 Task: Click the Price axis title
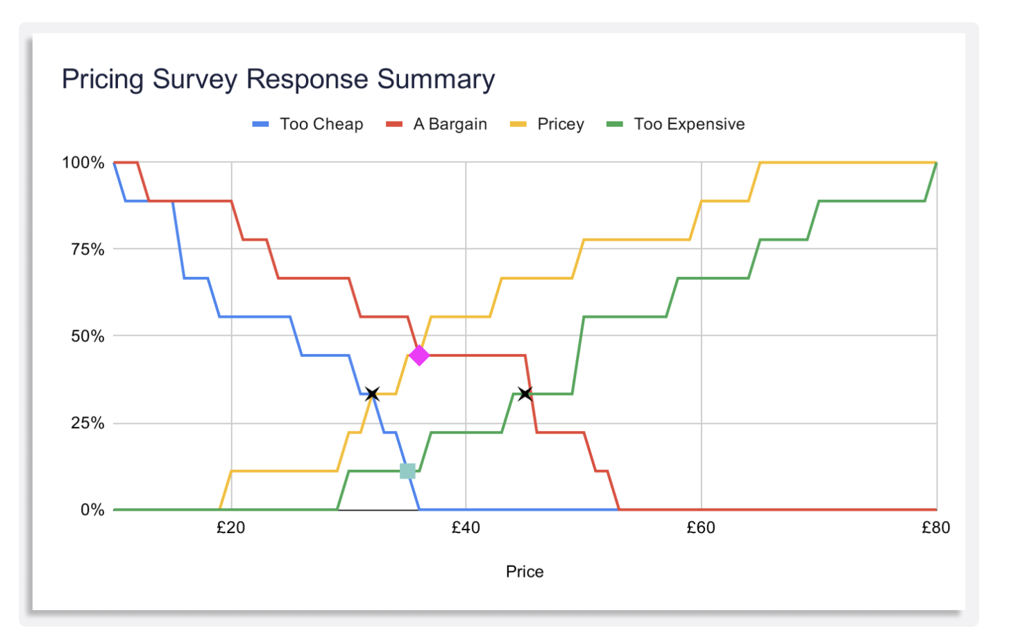[x=525, y=572]
